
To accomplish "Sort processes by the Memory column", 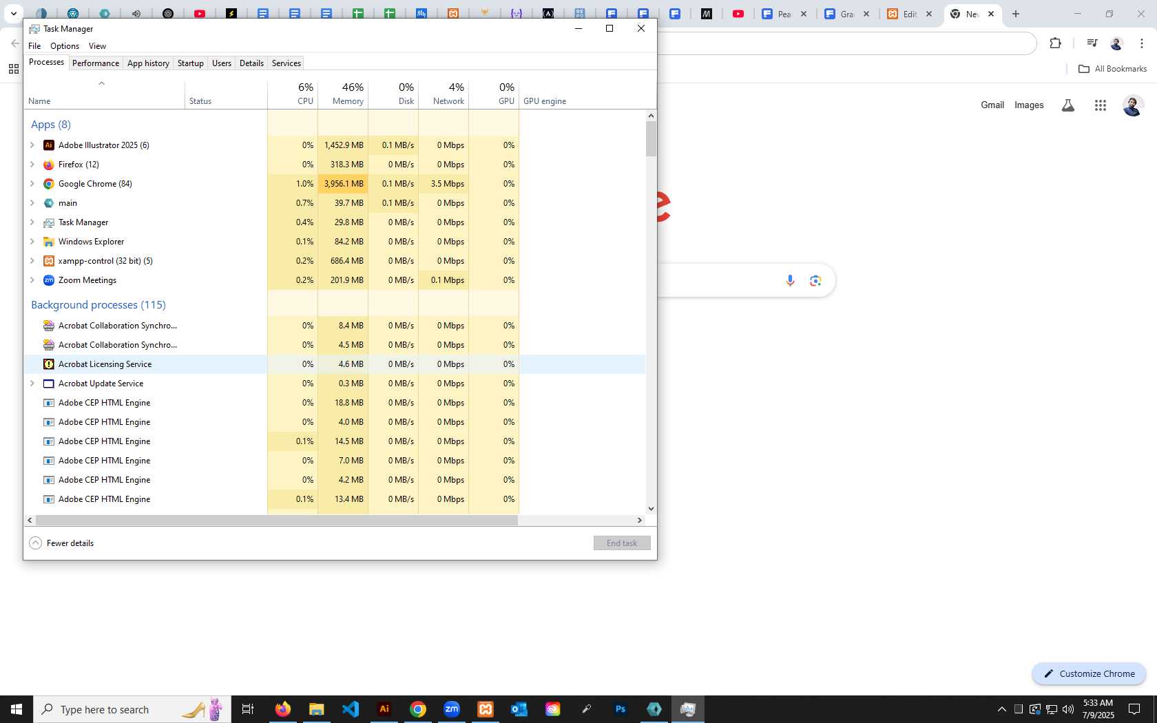I will click(343, 94).
